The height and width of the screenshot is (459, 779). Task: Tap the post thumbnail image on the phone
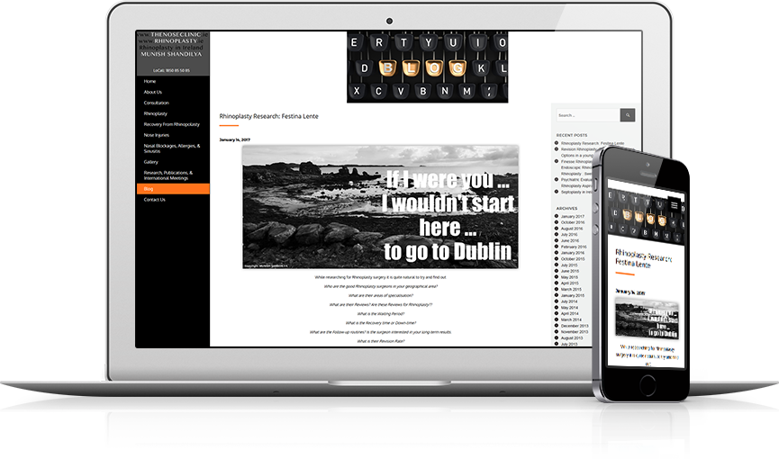click(647, 320)
